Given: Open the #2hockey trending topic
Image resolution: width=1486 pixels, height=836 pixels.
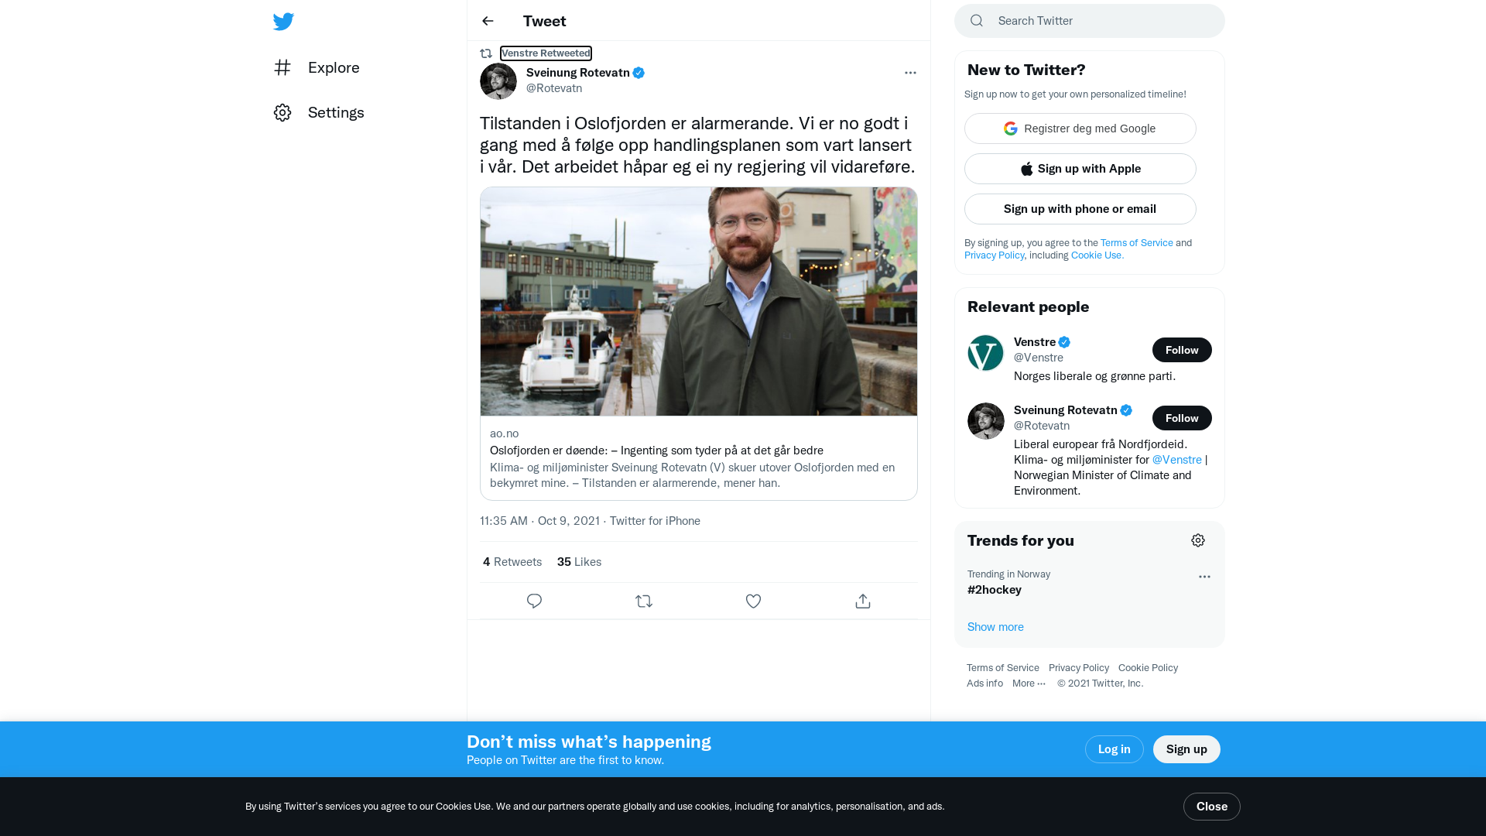Looking at the screenshot, I should click(995, 590).
